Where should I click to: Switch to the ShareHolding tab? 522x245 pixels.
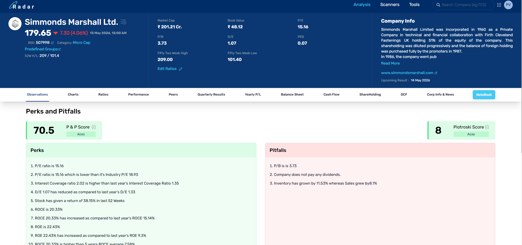click(370, 94)
